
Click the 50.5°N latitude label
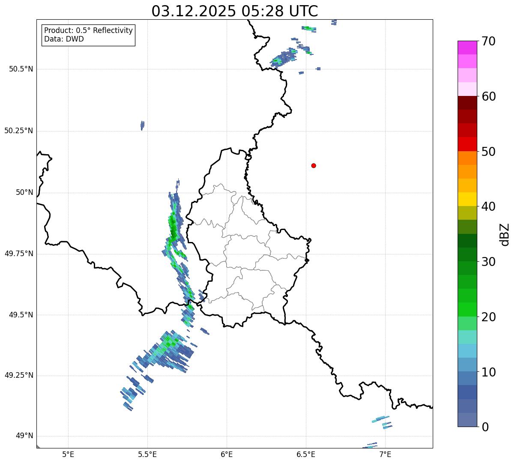[21, 69]
